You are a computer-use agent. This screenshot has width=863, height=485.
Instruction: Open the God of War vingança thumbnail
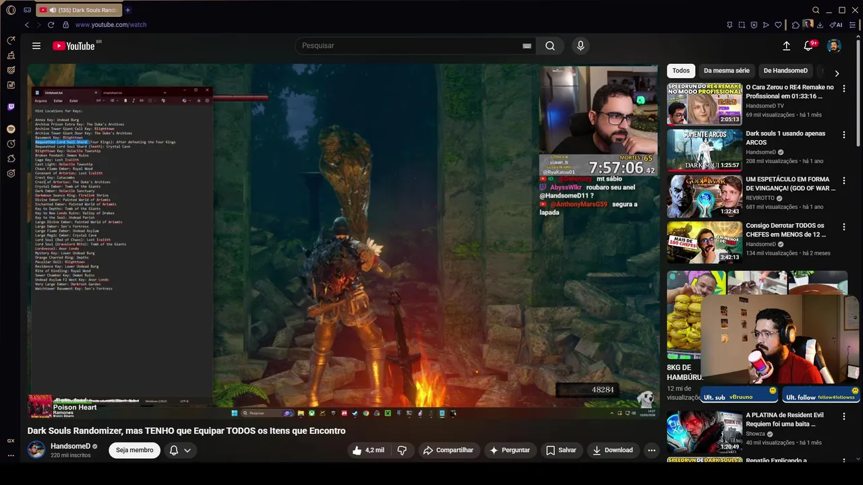[x=705, y=196]
